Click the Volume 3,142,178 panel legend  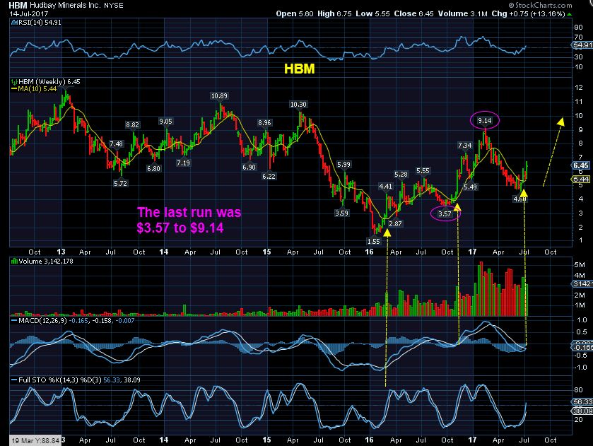pyautogui.click(x=46, y=262)
